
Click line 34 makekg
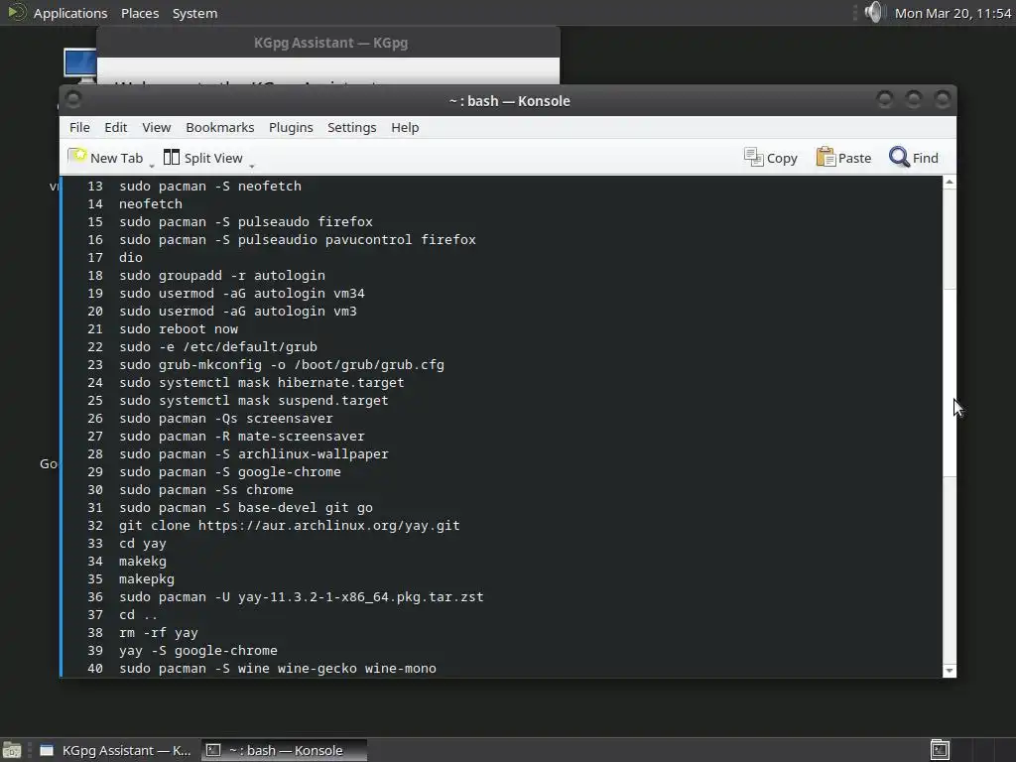coord(143,562)
